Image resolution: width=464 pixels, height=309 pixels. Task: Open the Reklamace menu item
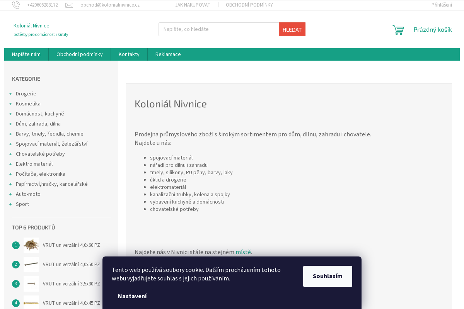(167, 54)
